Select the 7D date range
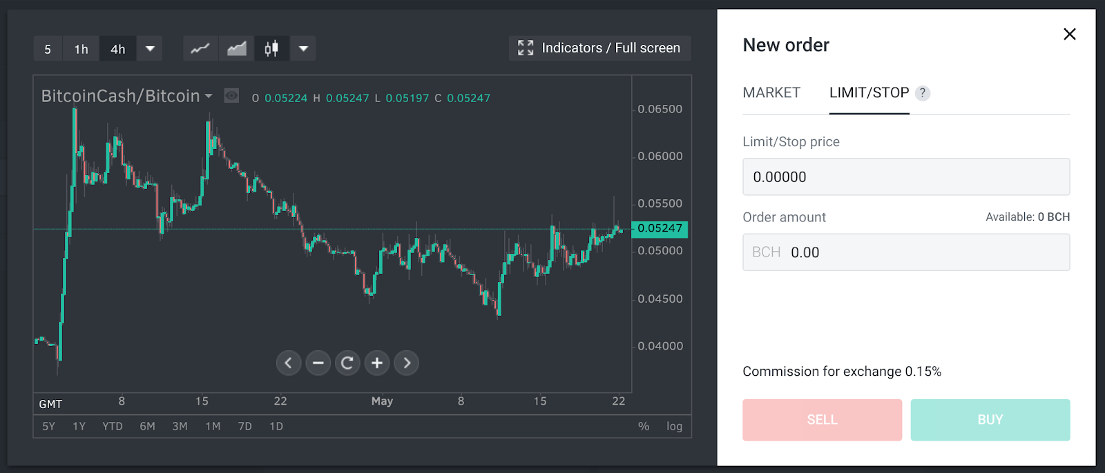 [244, 426]
